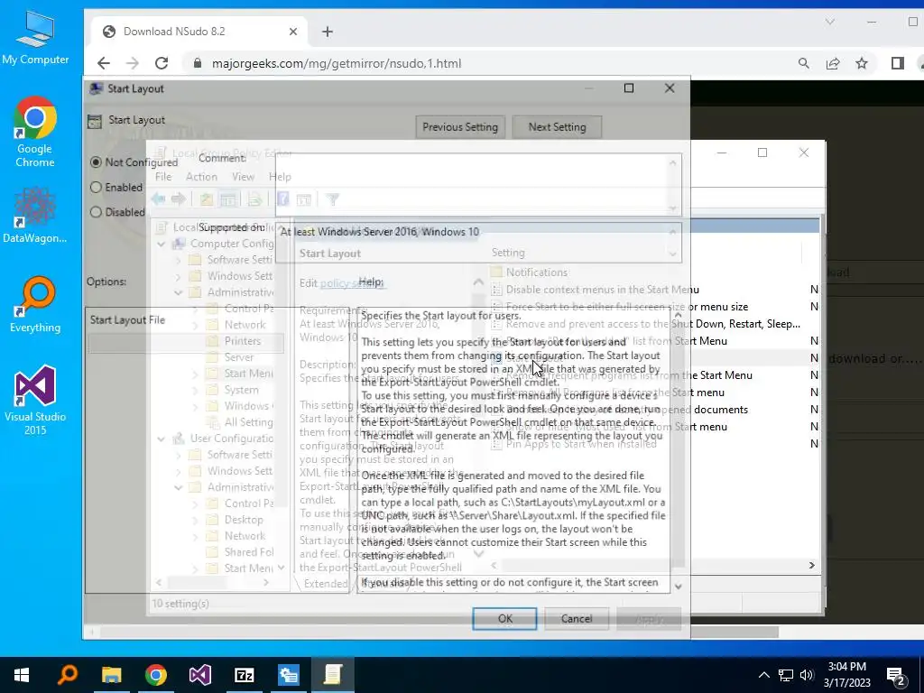The width and height of the screenshot is (924, 693).
Task: Click the volume speaker tray icon
Action: pos(807,675)
